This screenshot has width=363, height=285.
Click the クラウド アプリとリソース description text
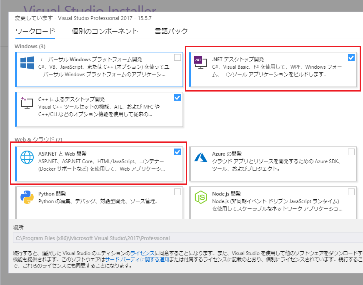pyautogui.click(x=276, y=165)
